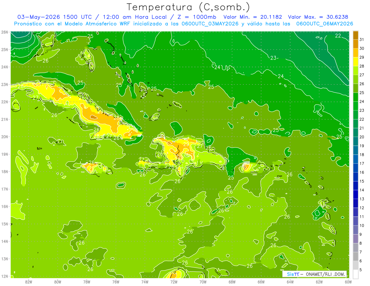Click the 82W longitude axis label
The height and width of the screenshot is (286, 370).
pyautogui.click(x=29, y=281)
